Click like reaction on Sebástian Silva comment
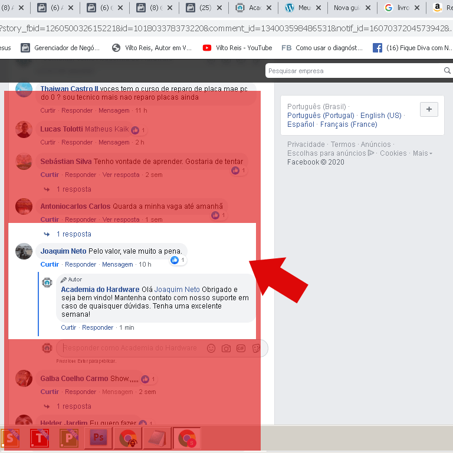 tap(238, 170)
